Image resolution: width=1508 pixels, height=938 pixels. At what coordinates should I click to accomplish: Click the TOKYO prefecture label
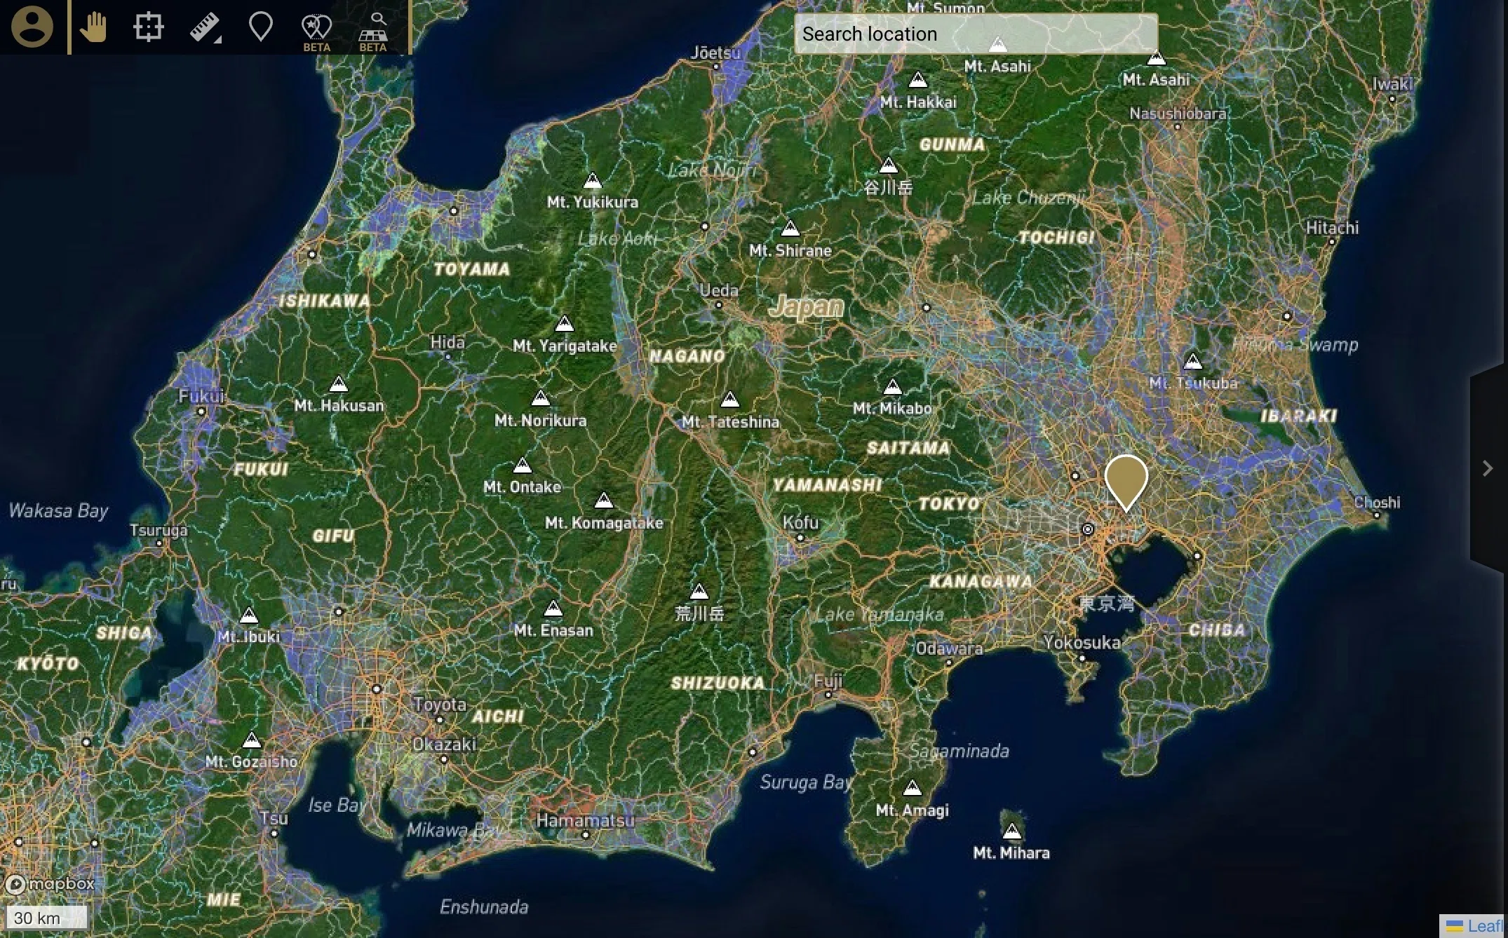tap(949, 503)
